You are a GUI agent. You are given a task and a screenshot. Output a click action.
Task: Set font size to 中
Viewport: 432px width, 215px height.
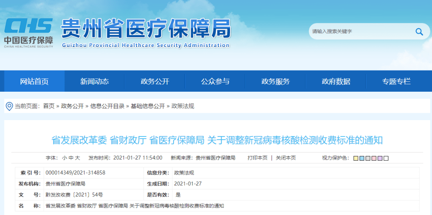tap(71, 158)
